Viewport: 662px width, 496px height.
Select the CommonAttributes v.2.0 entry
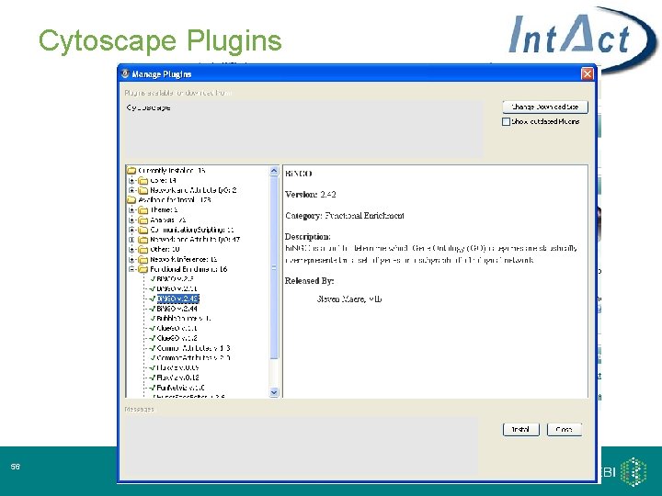(x=193, y=357)
